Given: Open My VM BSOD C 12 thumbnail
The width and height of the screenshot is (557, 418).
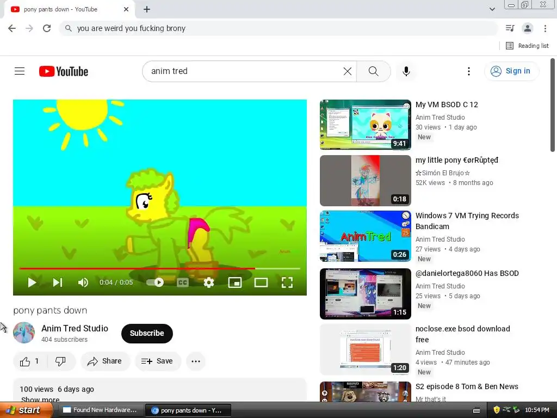Looking at the screenshot, I should point(365,125).
